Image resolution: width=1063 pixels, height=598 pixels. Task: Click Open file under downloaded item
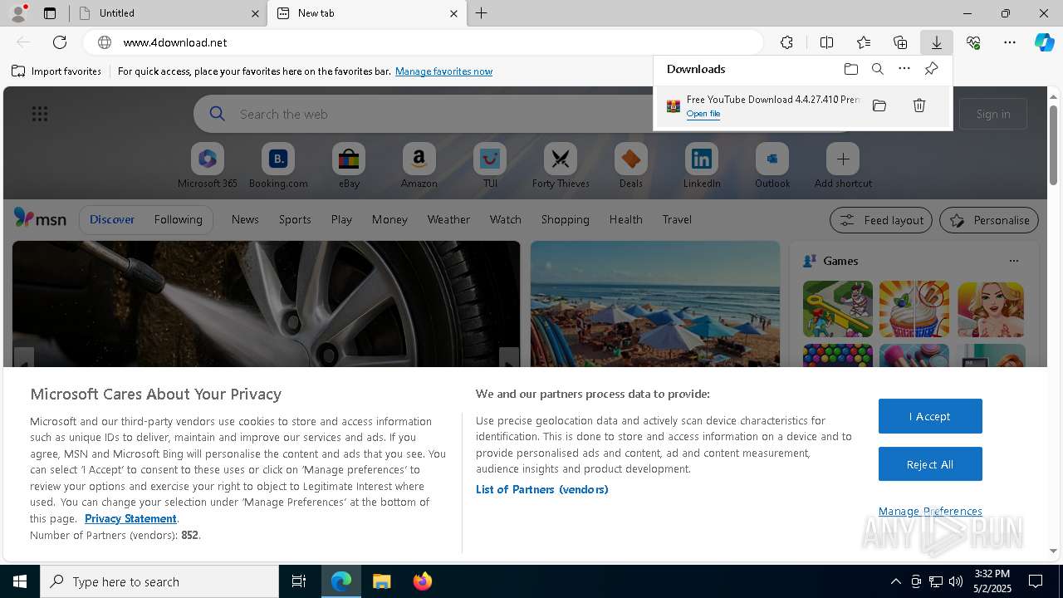[703, 114]
